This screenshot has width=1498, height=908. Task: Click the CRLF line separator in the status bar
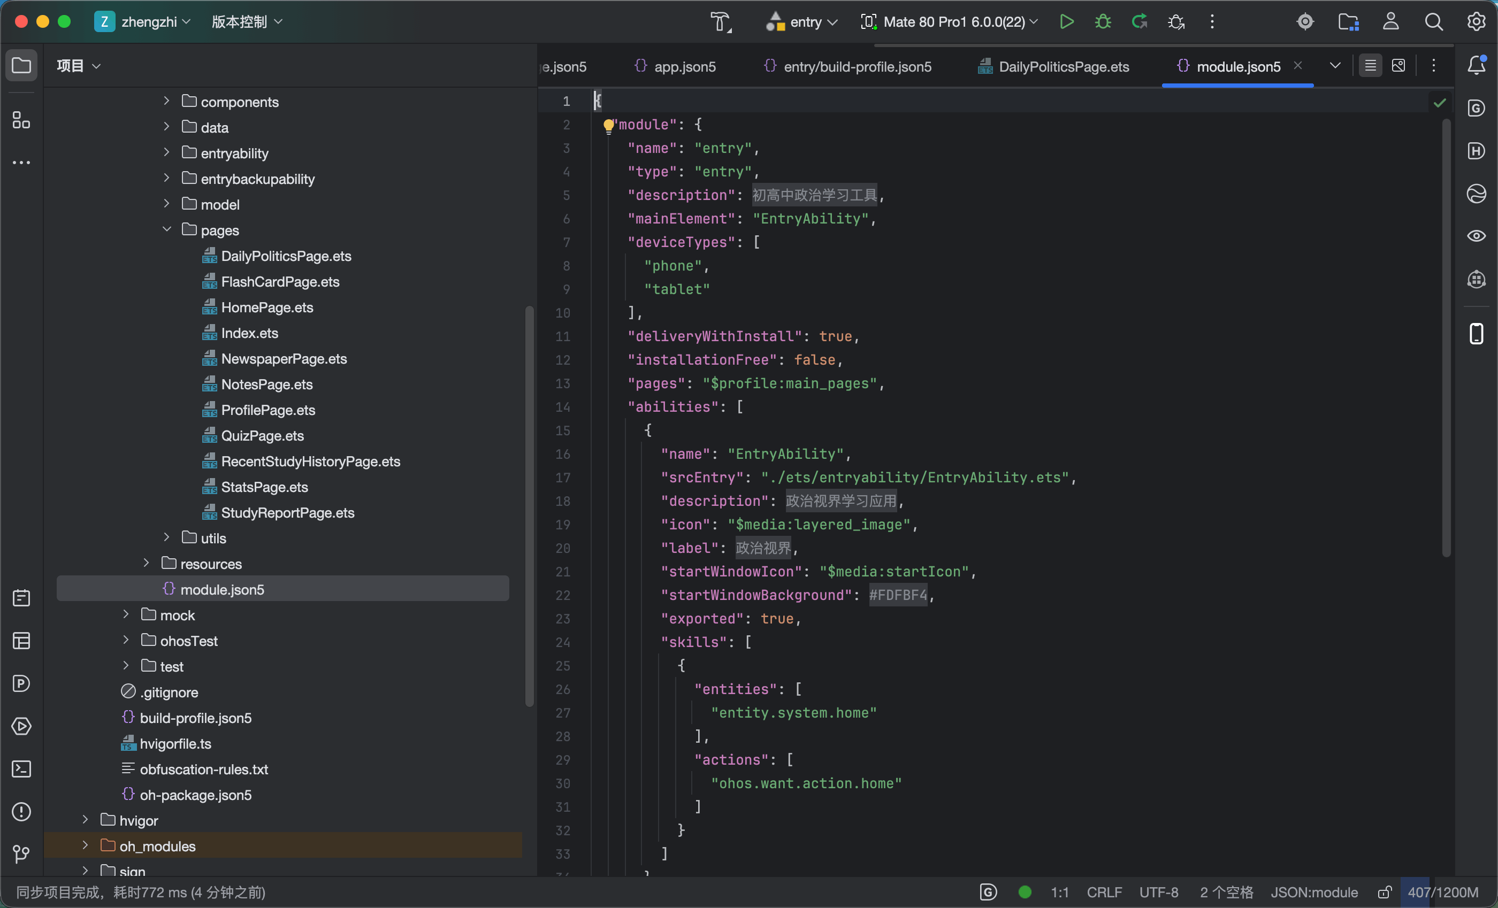click(x=1104, y=892)
